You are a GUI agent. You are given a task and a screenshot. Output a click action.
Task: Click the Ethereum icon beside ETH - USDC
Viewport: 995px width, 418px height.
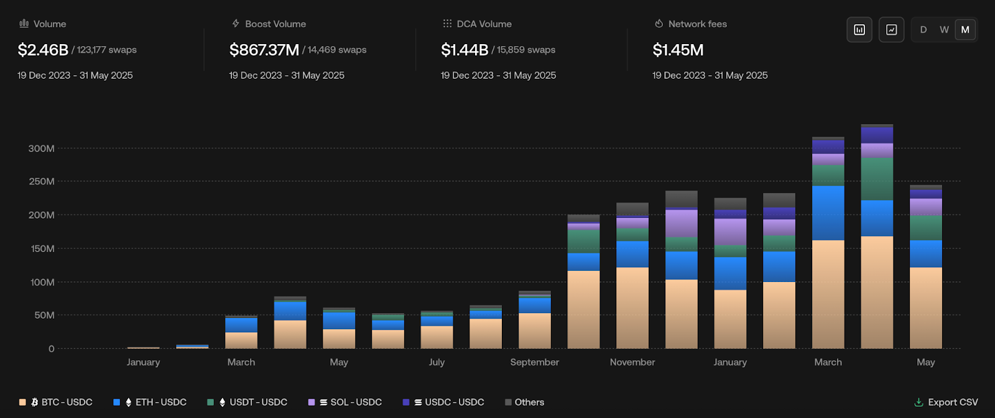tap(129, 402)
